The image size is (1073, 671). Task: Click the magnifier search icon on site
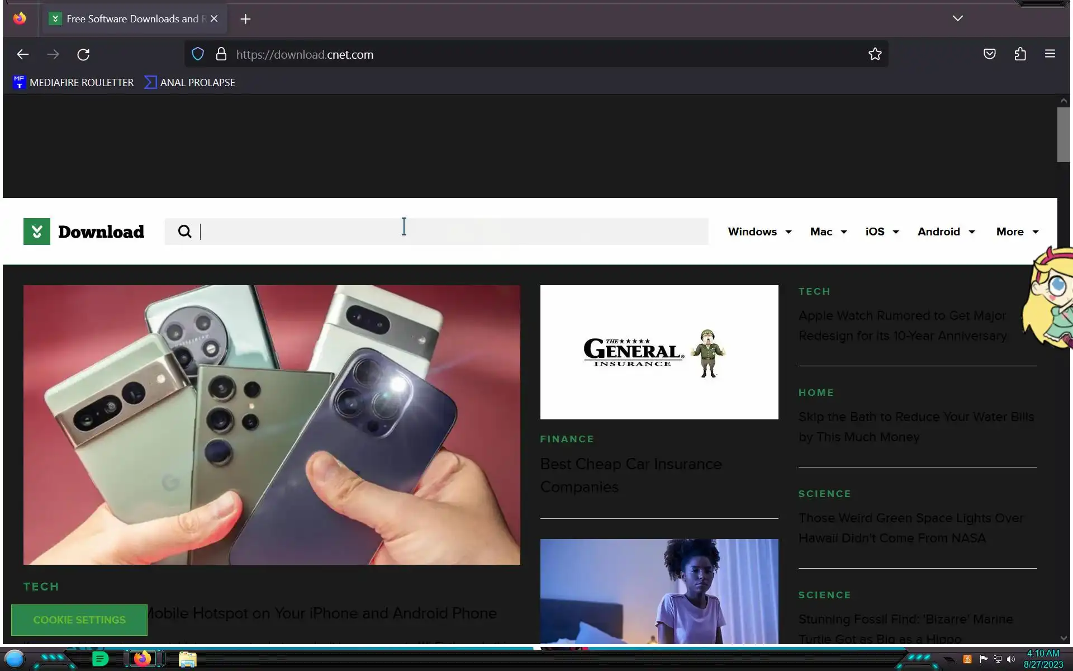184,231
